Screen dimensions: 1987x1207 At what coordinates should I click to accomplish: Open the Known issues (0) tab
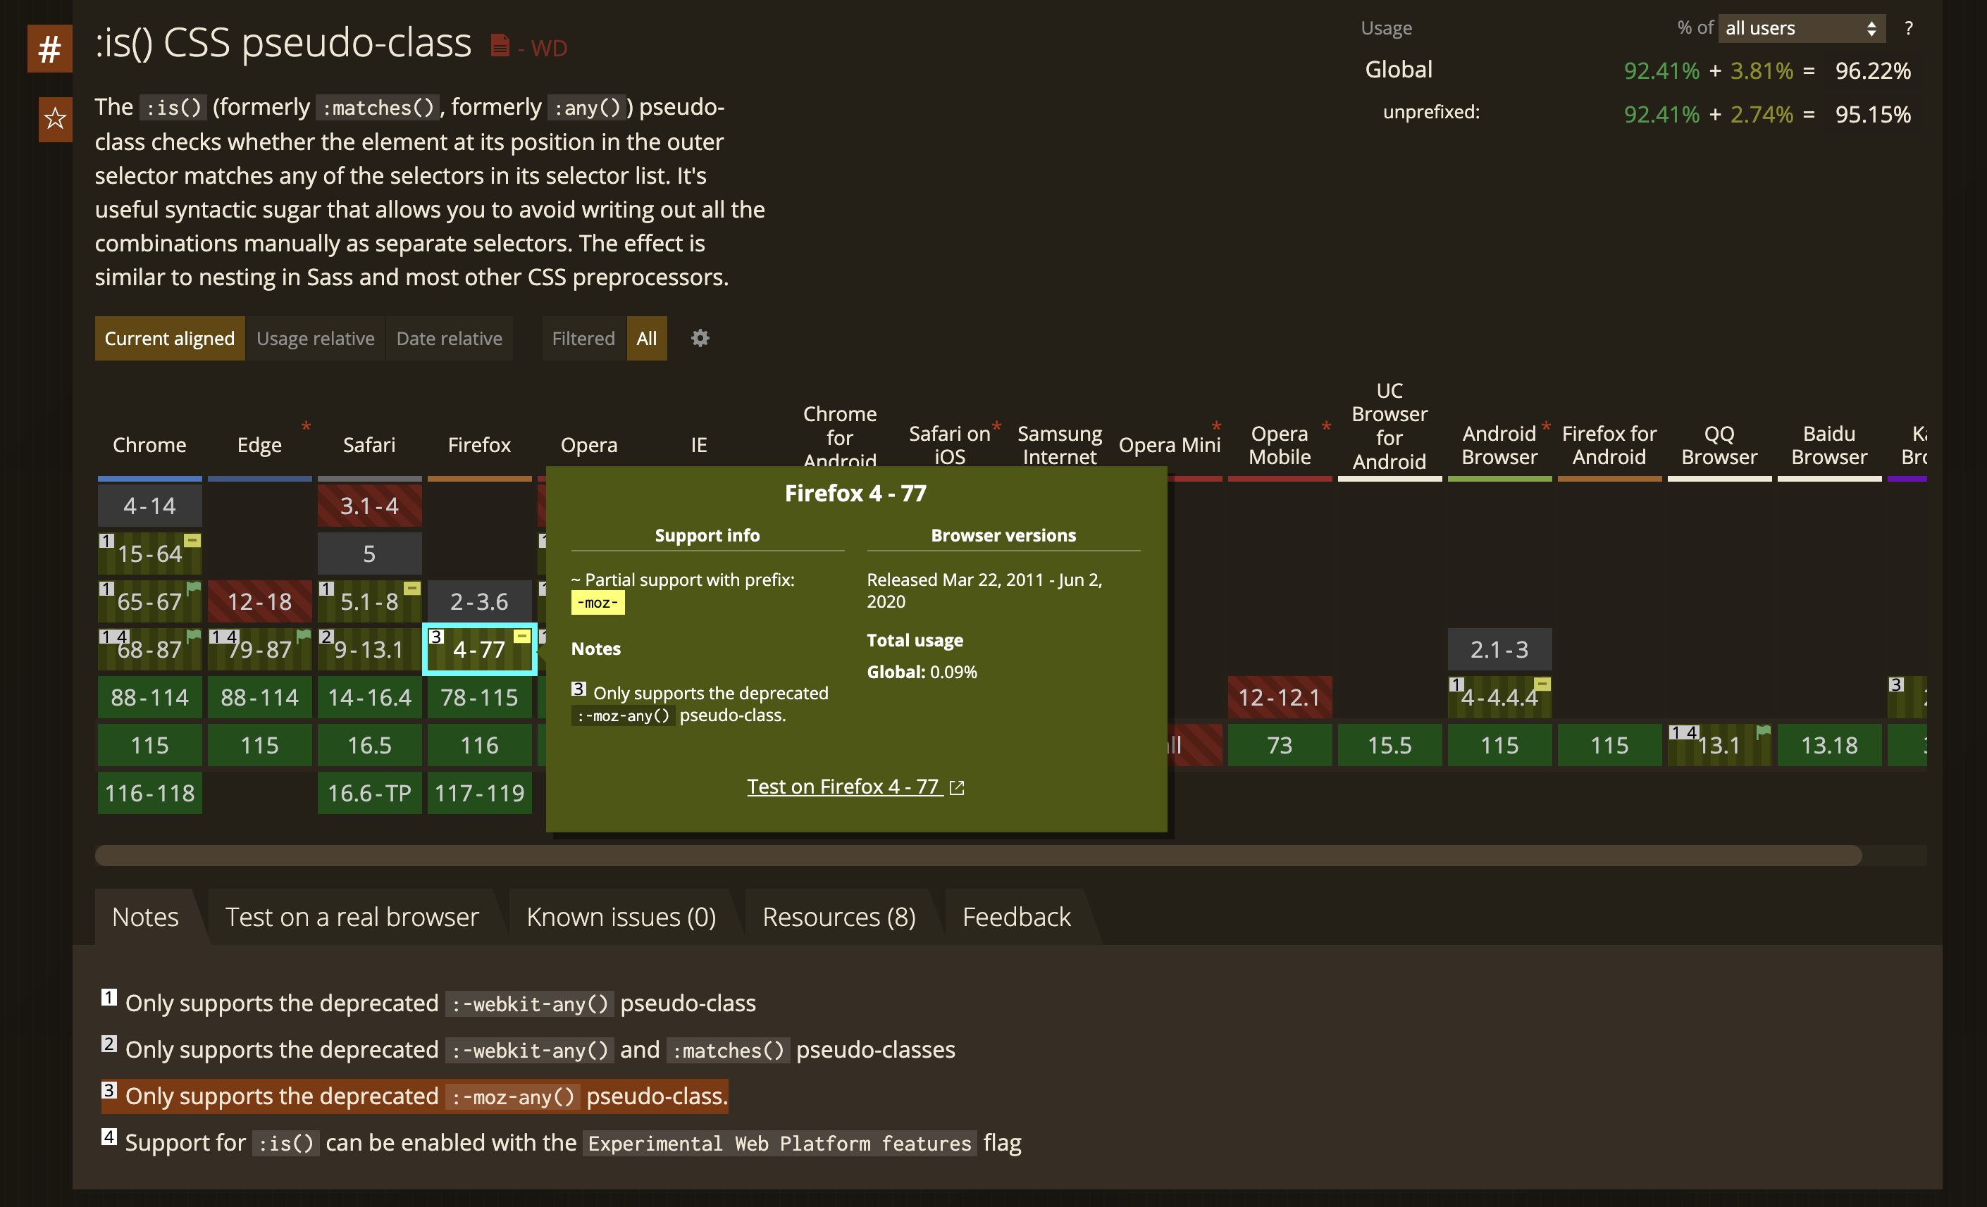coord(621,917)
